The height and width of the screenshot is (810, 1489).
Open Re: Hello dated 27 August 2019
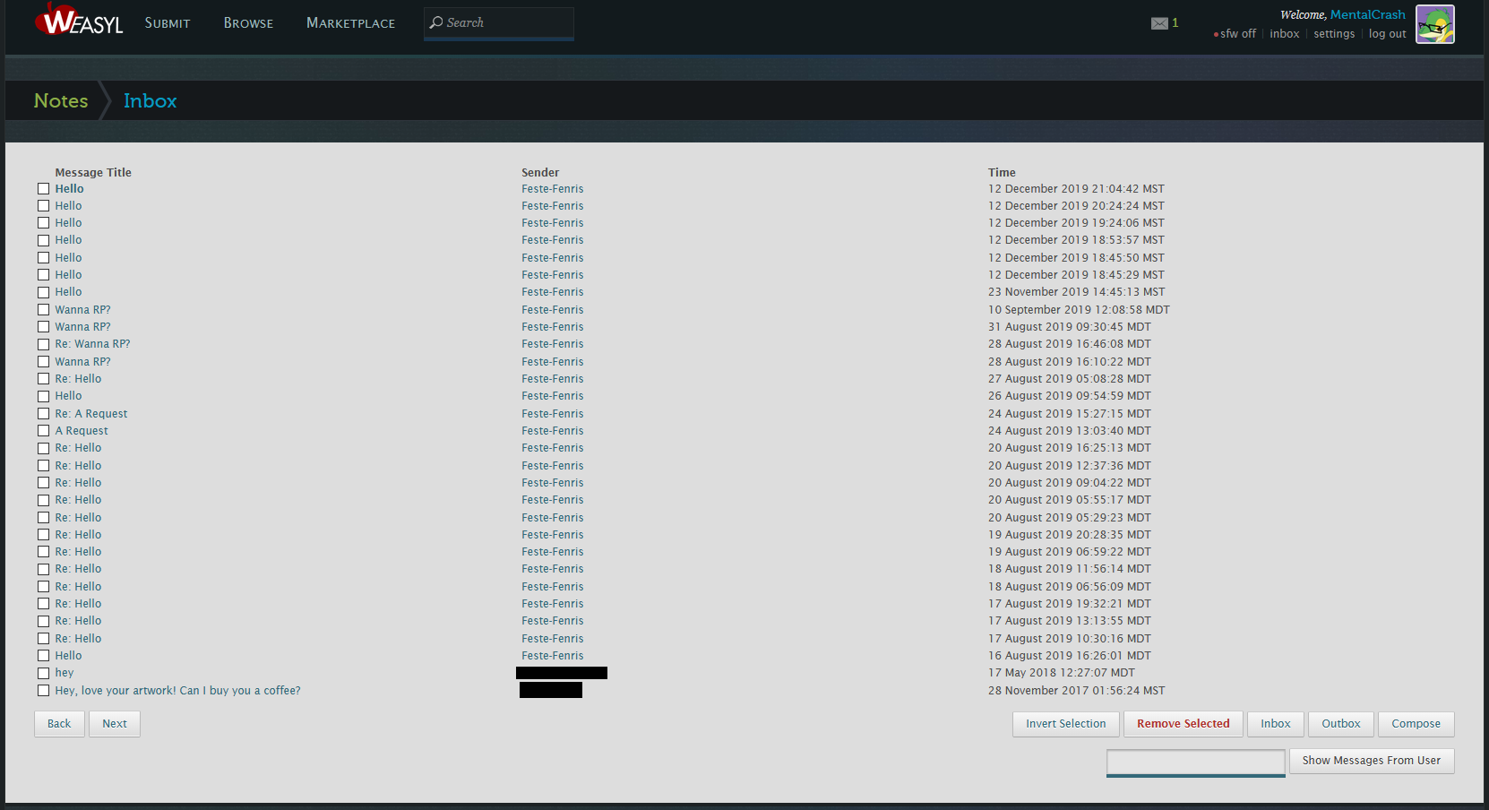point(78,379)
